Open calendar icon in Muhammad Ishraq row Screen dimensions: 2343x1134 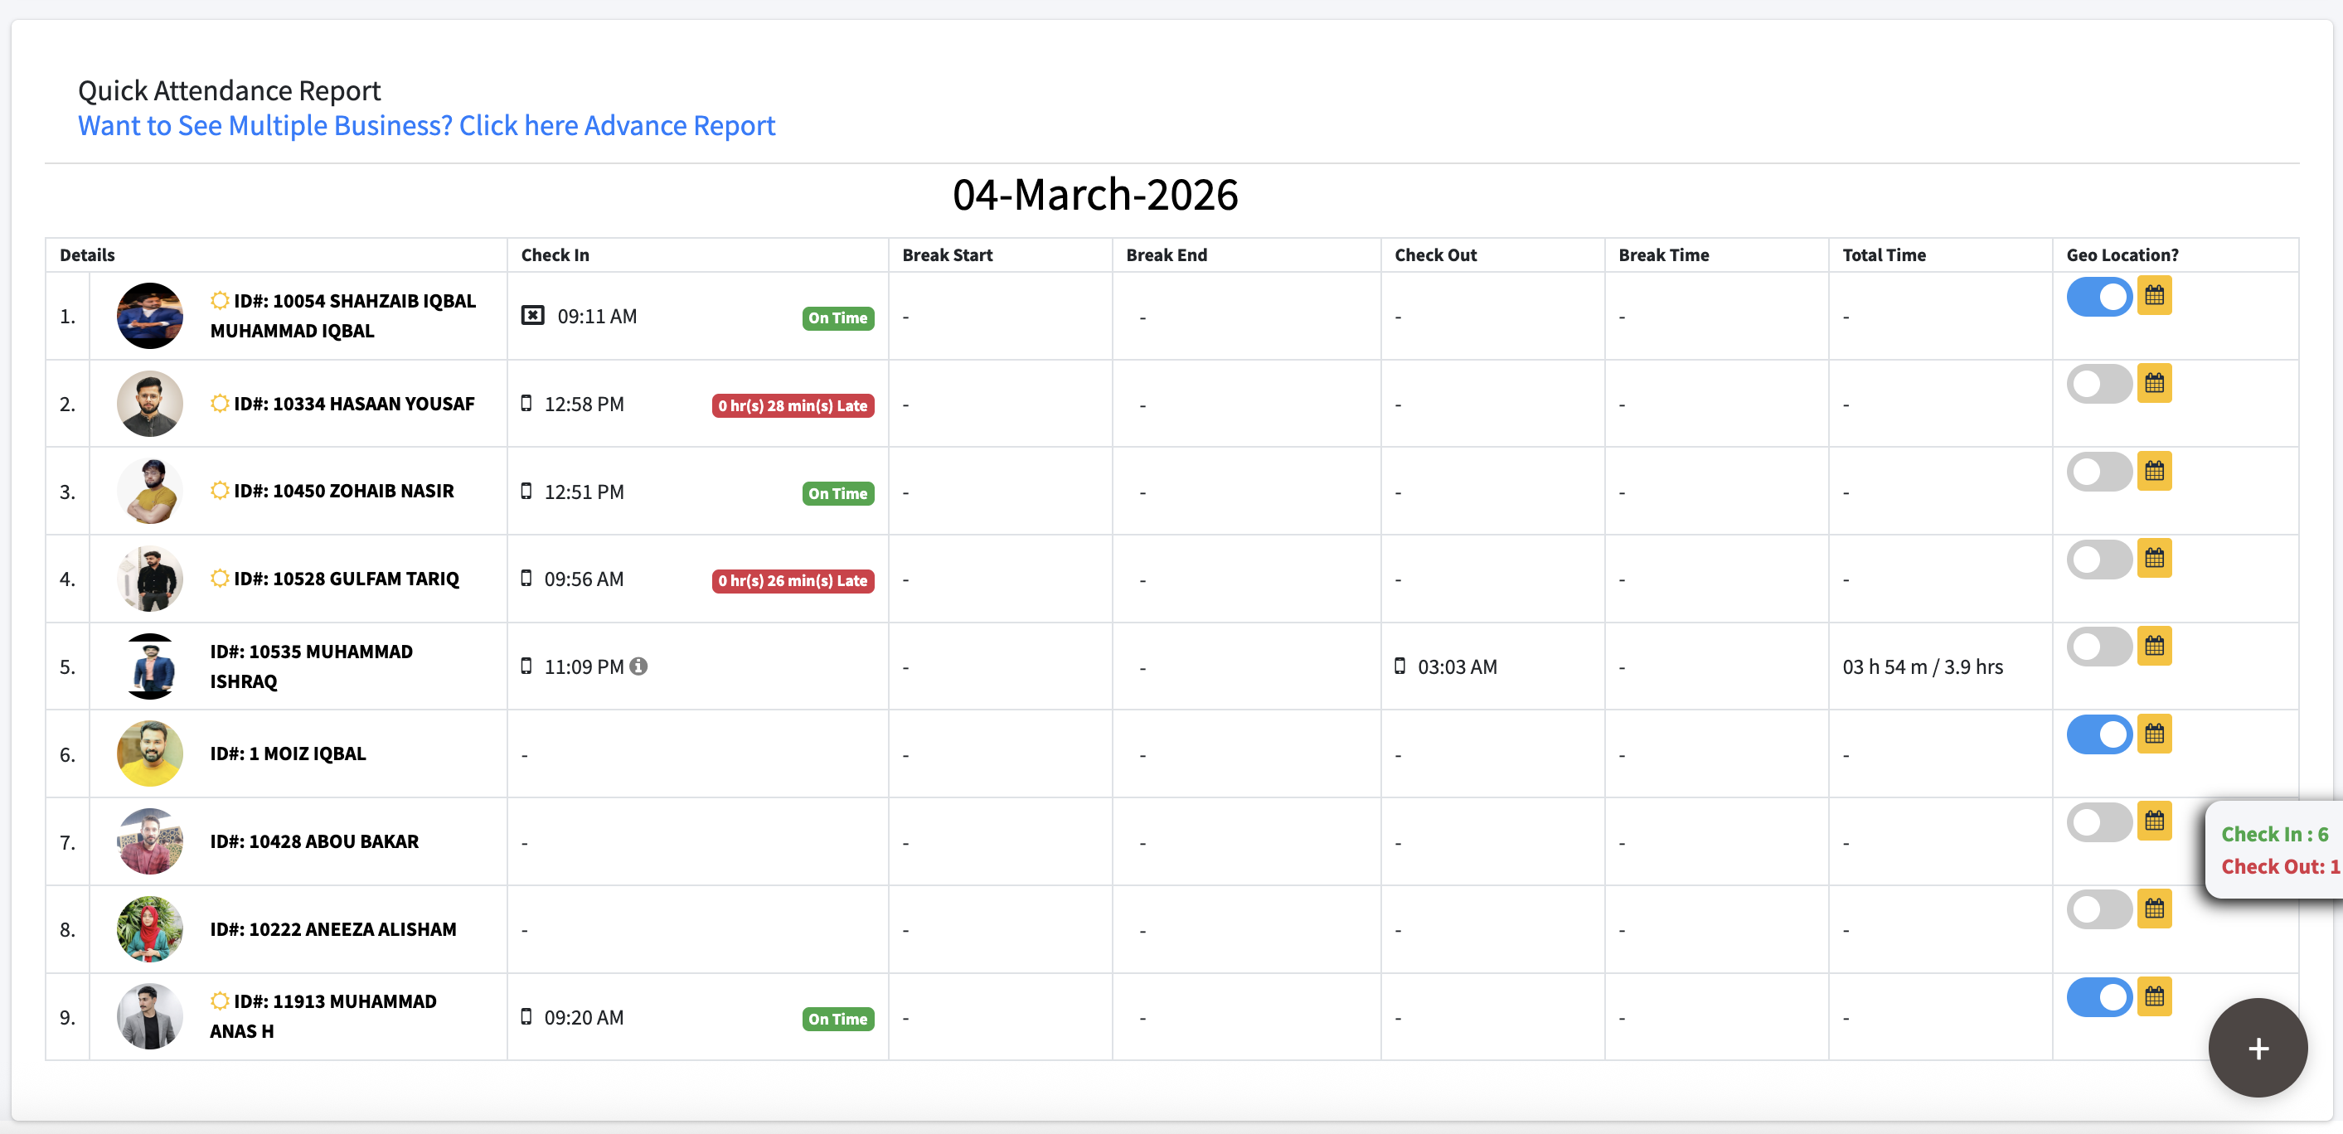point(2153,647)
